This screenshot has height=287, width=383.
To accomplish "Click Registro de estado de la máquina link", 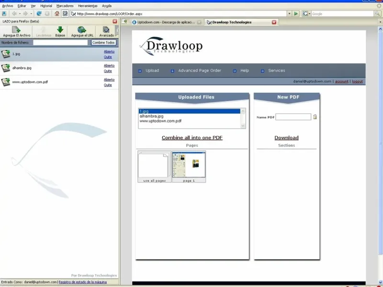I will pyautogui.click(x=82, y=282).
